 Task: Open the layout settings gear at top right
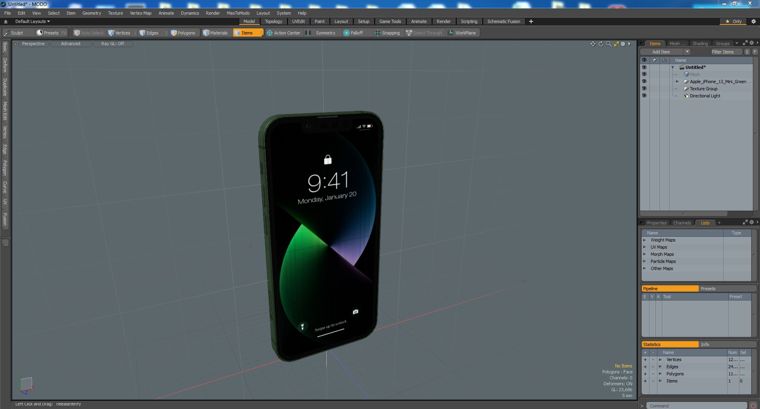tap(753, 21)
